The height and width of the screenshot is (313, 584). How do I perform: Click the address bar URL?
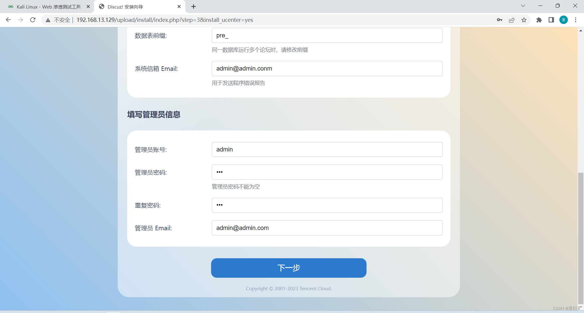[x=165, y=20]
